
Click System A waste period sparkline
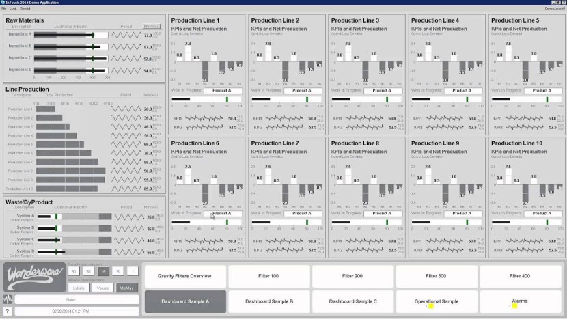(x=126, y=218)
